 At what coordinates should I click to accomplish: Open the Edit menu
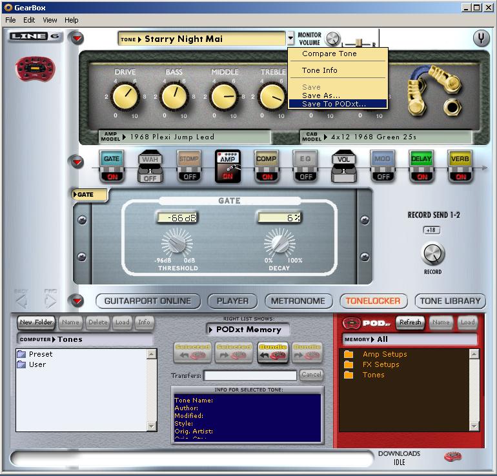(29, 20)
